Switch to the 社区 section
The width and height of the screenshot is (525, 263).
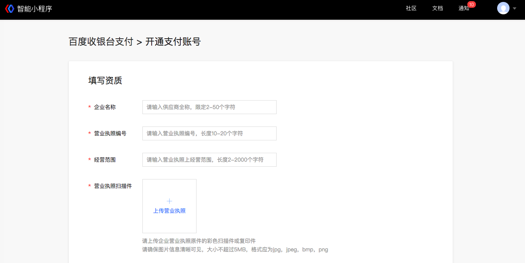[x=411, y=8]
